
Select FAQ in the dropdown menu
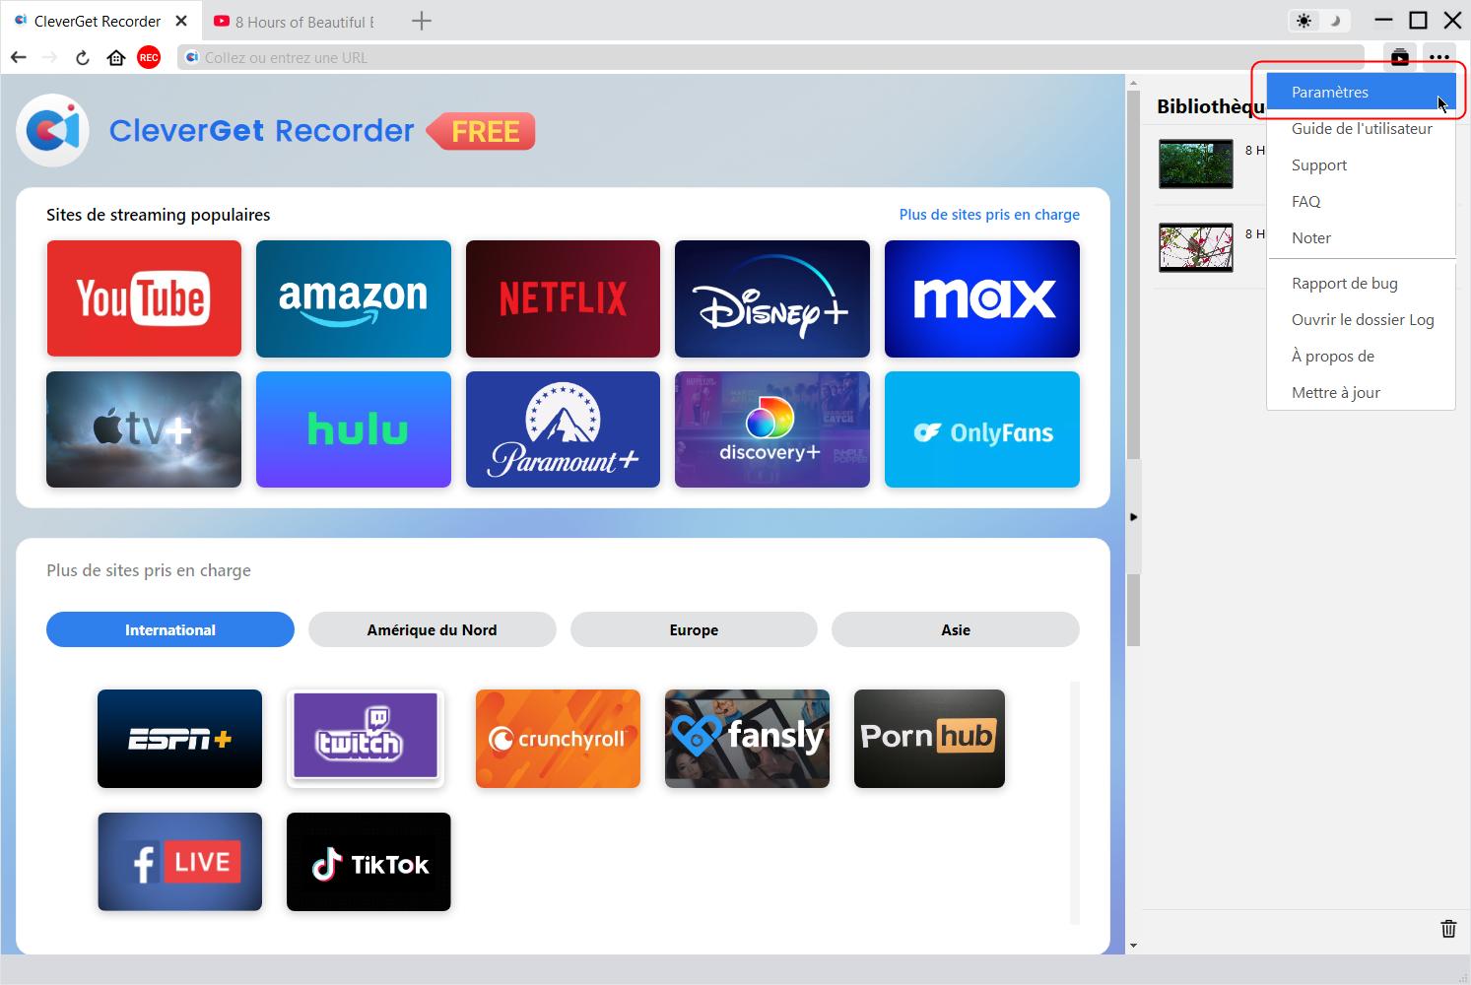tap(1361, 201)
